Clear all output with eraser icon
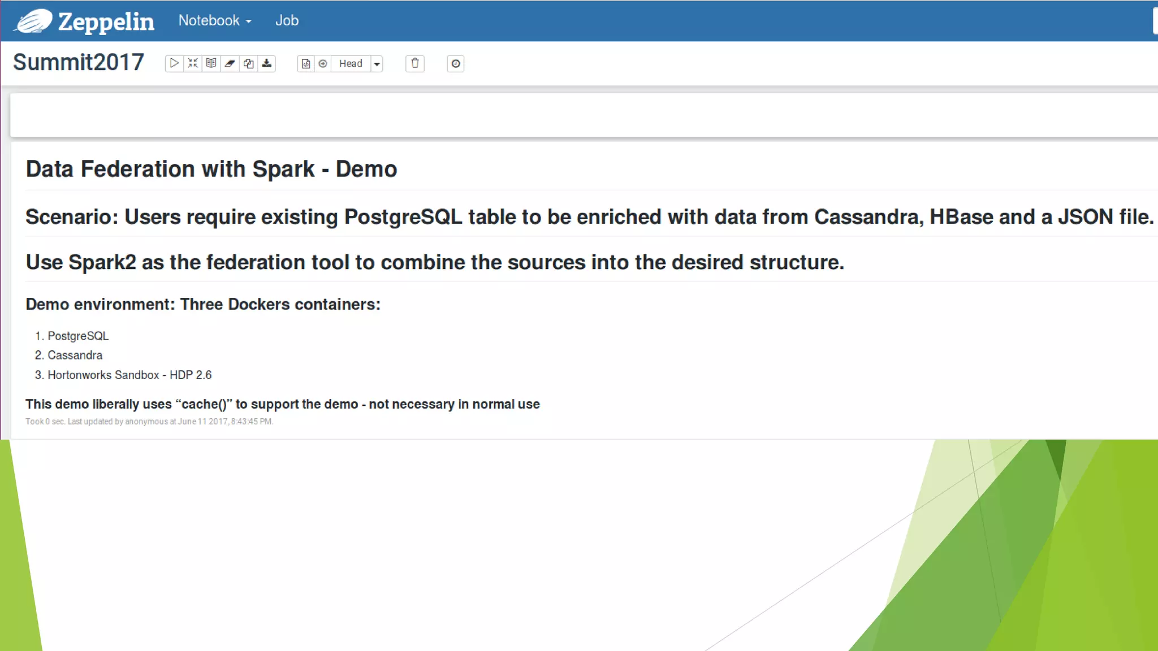Screen dimensions: 1158x651 tap(230, 63)
